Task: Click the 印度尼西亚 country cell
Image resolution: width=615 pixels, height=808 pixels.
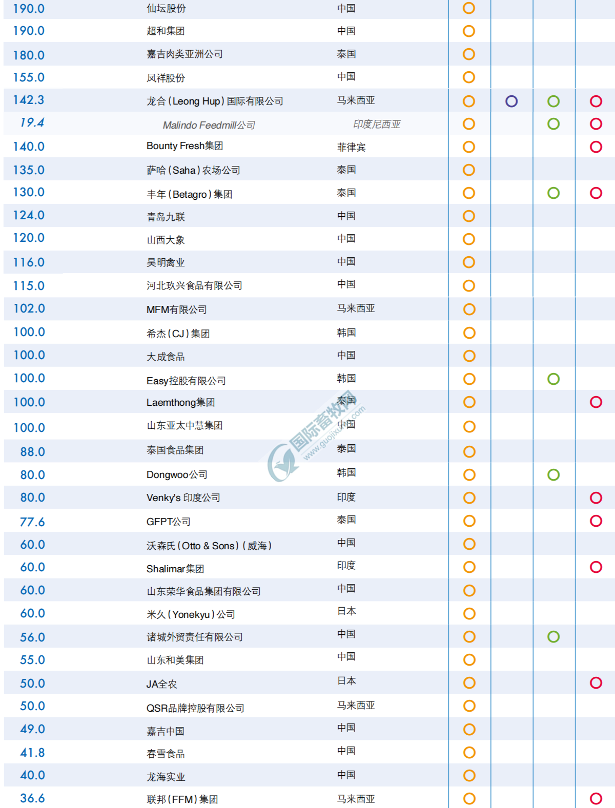Action: [377, 124]
